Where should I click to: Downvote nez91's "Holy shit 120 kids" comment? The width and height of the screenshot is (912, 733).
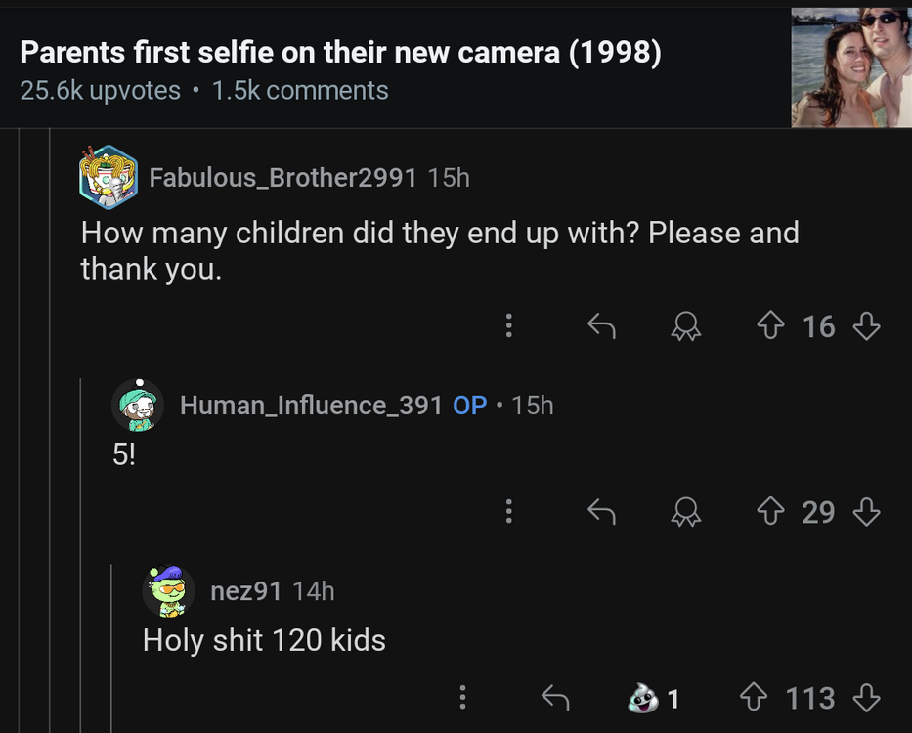(x=868, y=698)
